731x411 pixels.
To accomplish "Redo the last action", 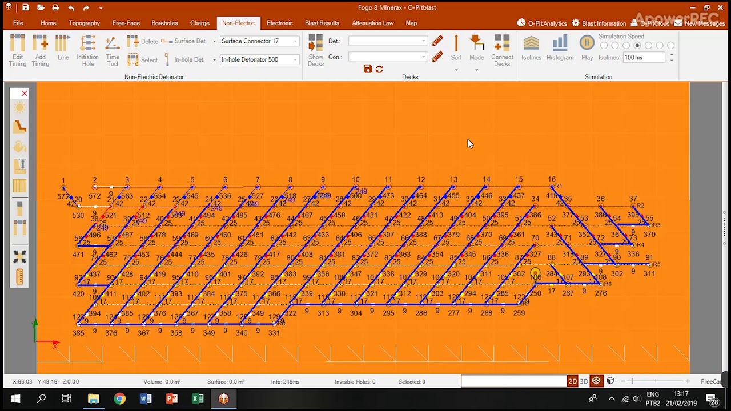I will (86, 8).
